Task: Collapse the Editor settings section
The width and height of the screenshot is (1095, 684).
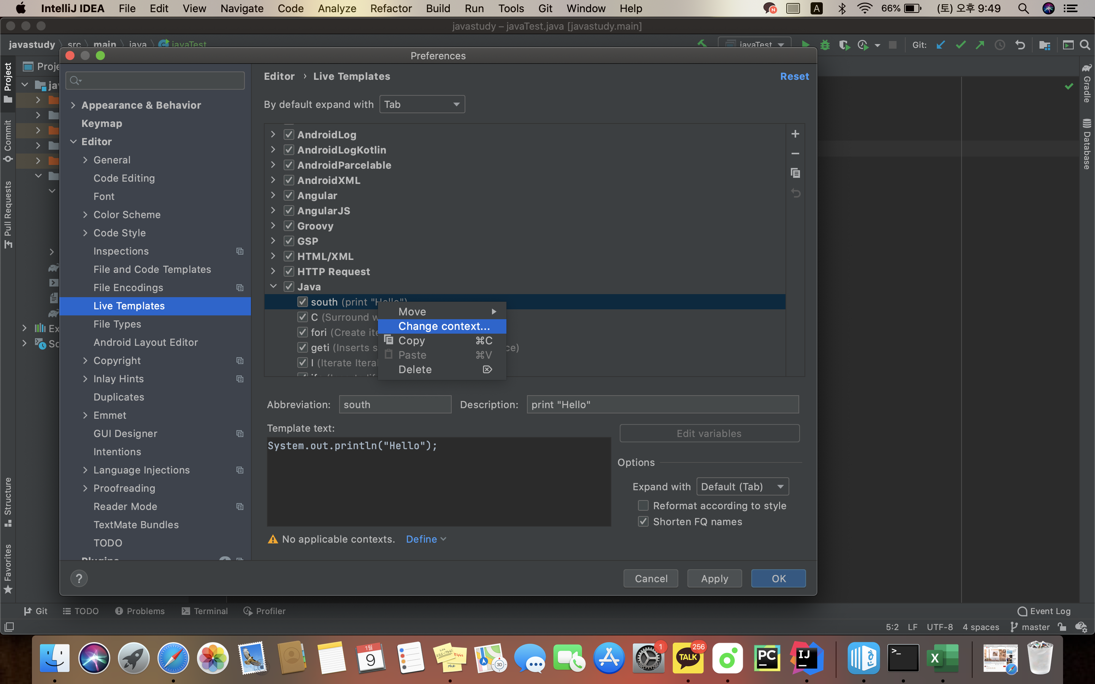Action: click(x=73, y=142)
